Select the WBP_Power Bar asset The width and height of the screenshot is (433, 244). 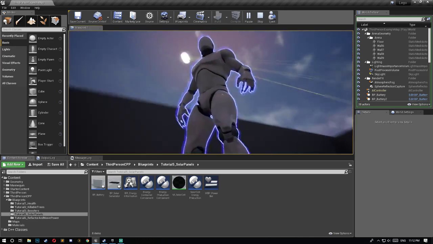[x=211, y=187]
